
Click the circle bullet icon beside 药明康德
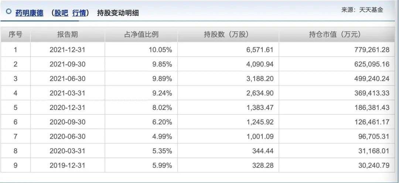8,11
